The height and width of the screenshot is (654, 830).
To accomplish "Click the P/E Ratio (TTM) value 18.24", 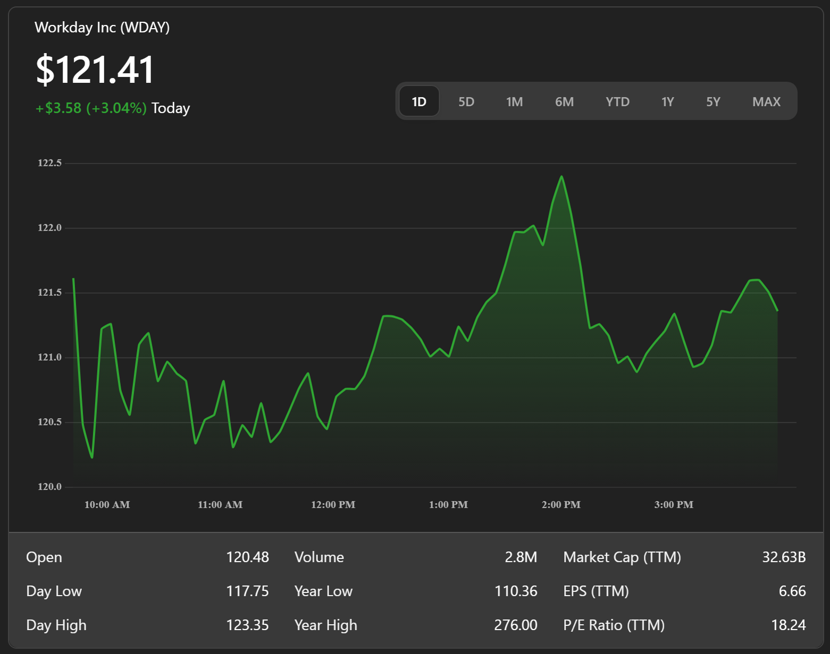I will (789, 625).
